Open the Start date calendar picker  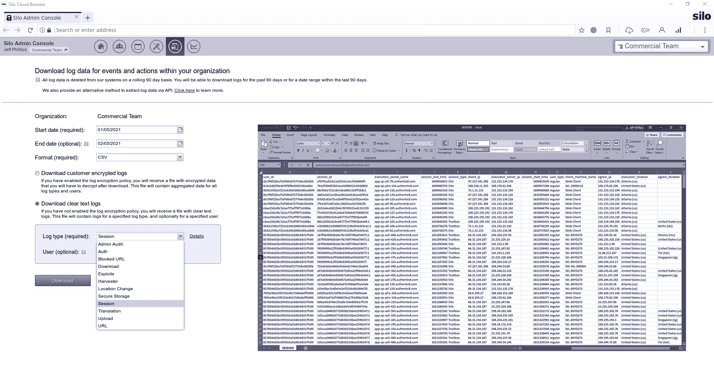coord(180,130)
